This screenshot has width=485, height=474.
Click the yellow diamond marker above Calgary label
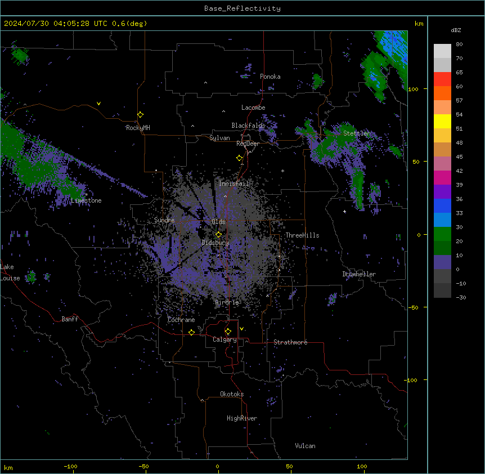click(228, 332)
